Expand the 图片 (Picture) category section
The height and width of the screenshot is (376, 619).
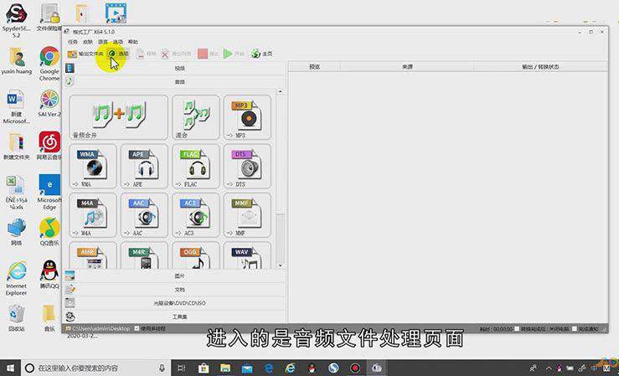coord(174,276)
